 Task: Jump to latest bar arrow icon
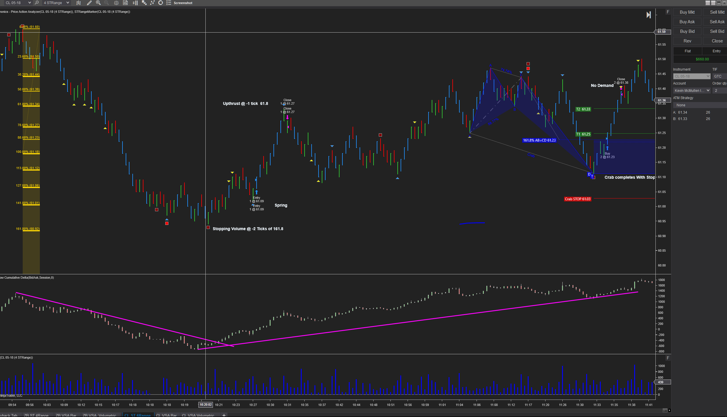[x=648, y=15]
